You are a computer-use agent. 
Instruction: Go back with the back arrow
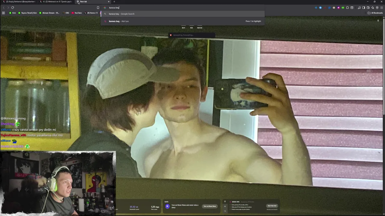click(3, 7)
